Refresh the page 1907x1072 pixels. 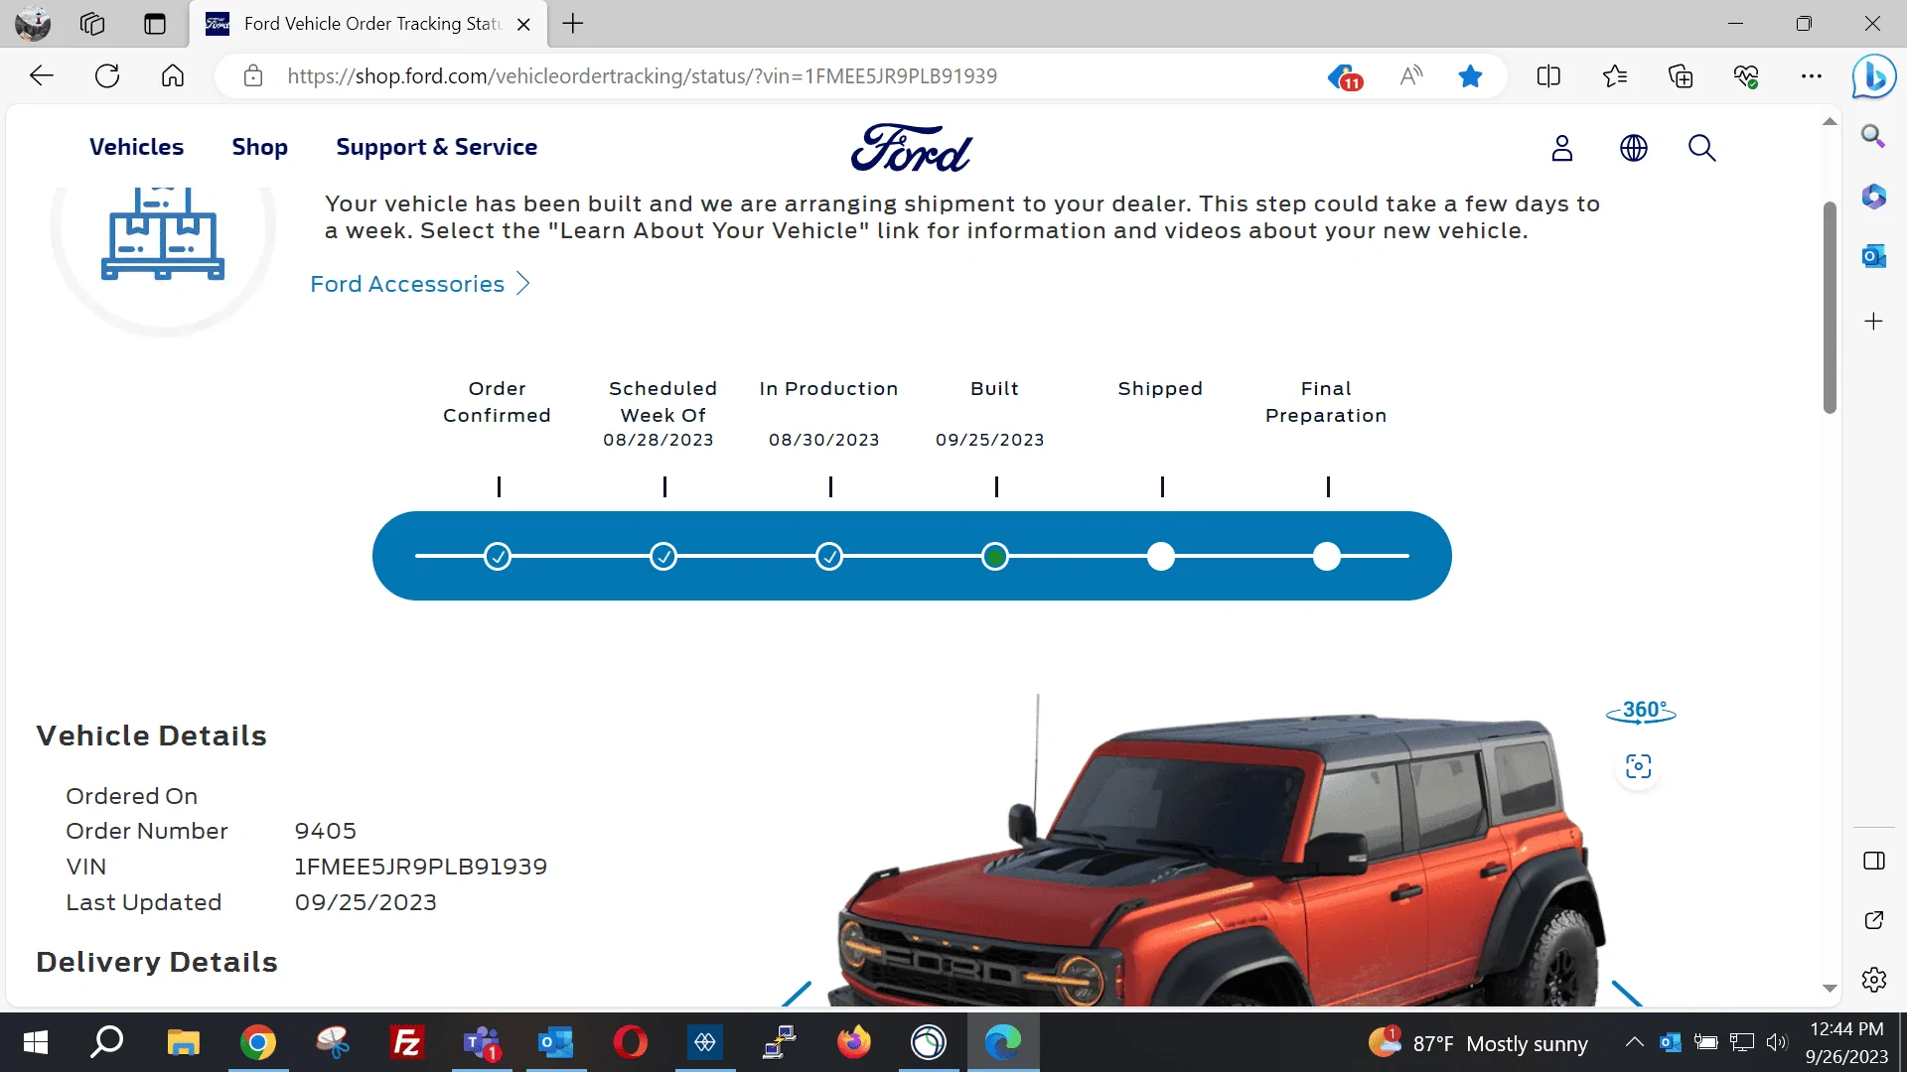point(107,75)
